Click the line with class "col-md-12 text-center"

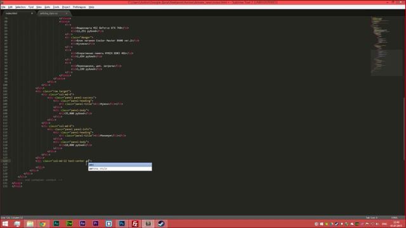point(63,161)
